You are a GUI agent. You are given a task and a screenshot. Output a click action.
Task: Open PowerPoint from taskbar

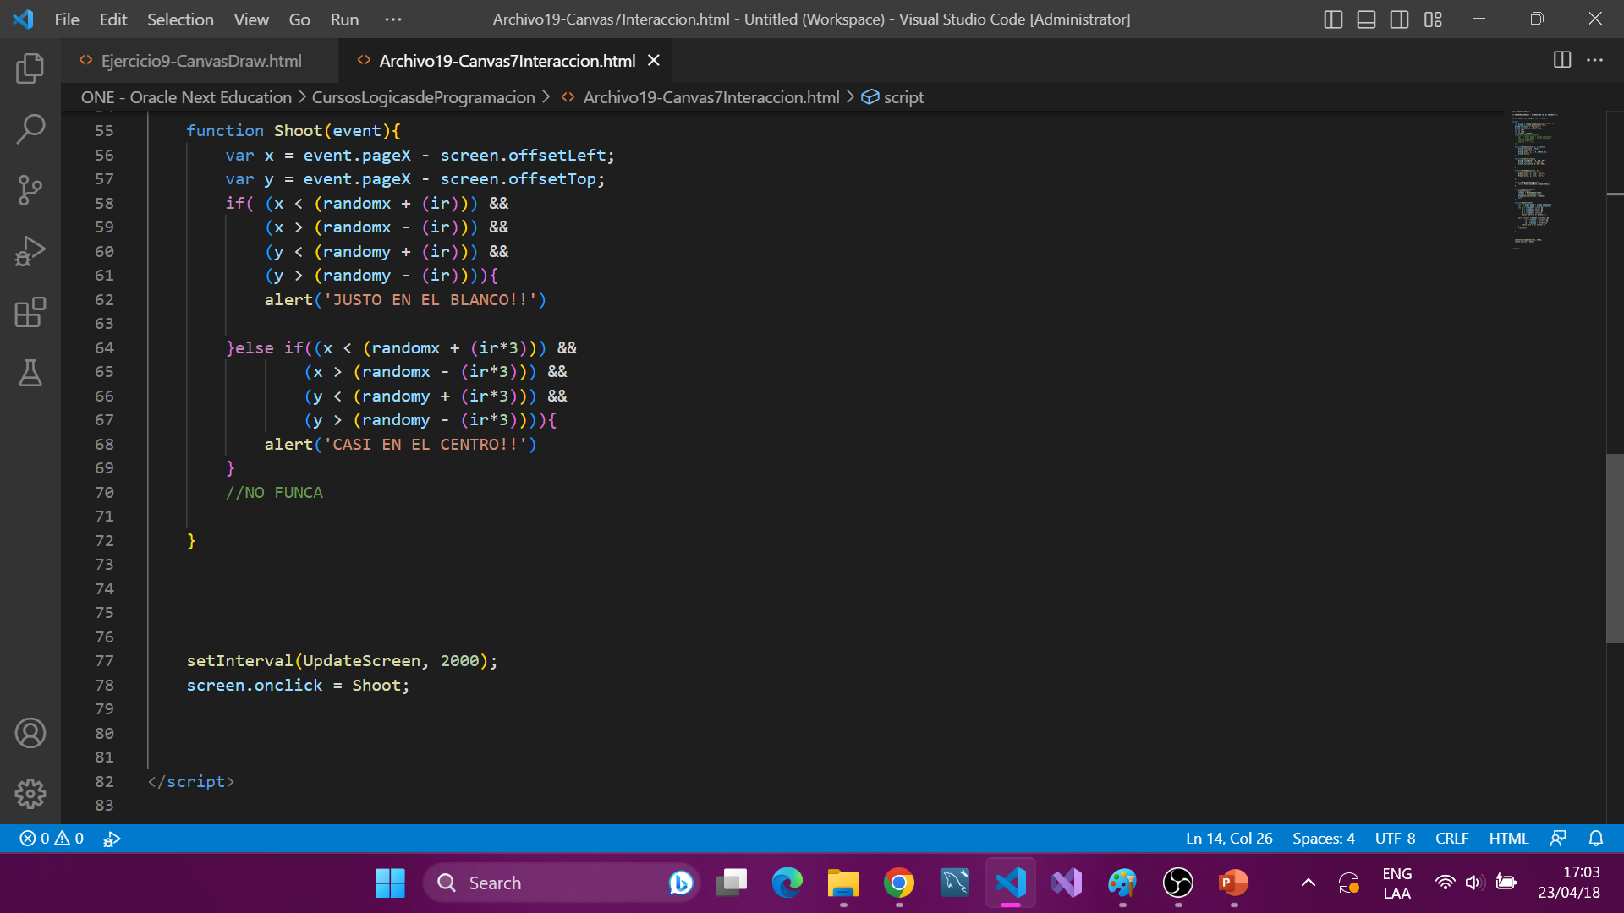pyautogui.click(x=1234, y=883)
